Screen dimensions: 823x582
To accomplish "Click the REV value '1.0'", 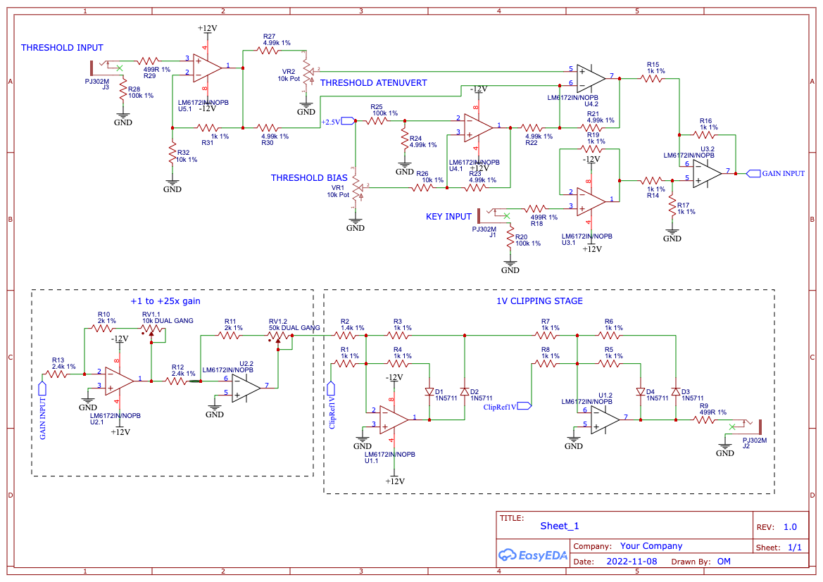I will click(790, 527).
